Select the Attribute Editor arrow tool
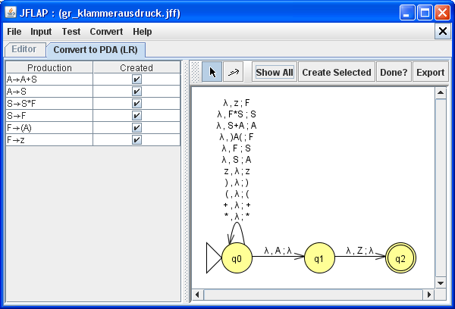 coord(212,72)
